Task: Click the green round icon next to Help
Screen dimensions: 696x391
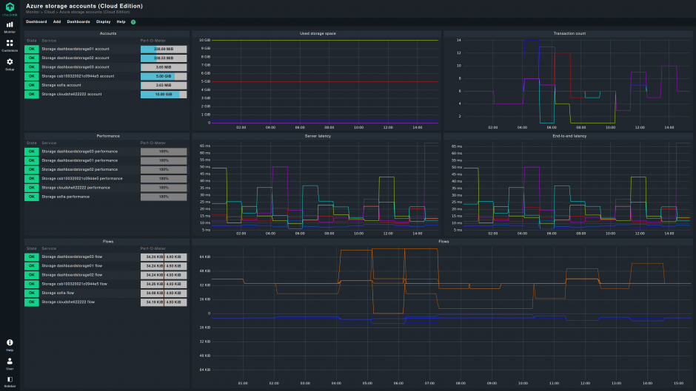Action: (133, 22)
